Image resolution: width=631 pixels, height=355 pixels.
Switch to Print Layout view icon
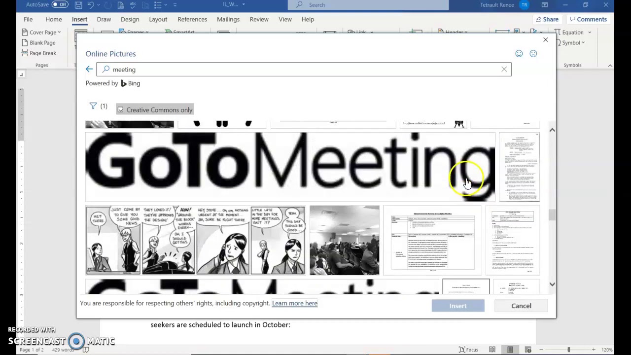510,350
